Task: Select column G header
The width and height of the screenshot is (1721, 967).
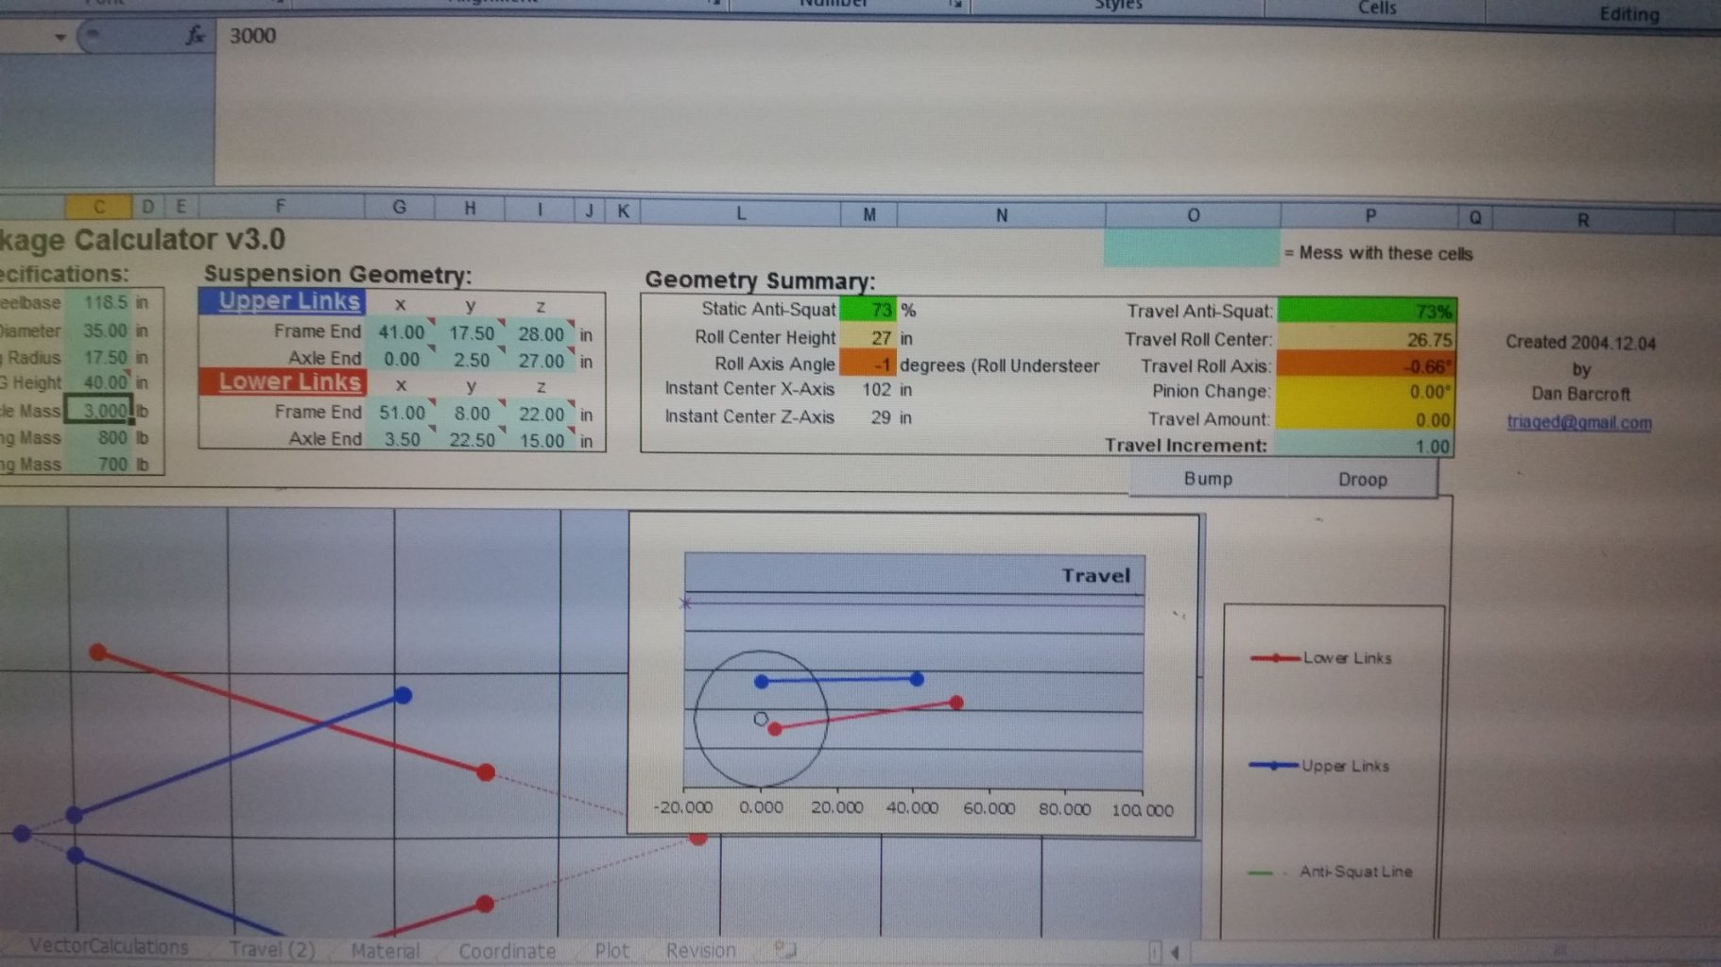Action: point(399,207)
